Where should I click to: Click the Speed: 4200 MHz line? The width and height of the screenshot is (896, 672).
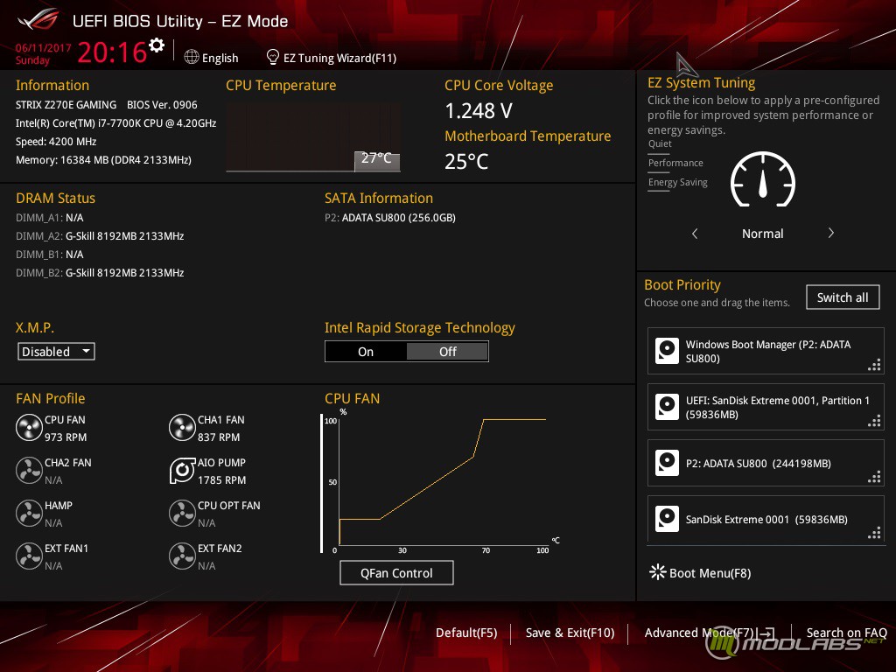(56, 142)
